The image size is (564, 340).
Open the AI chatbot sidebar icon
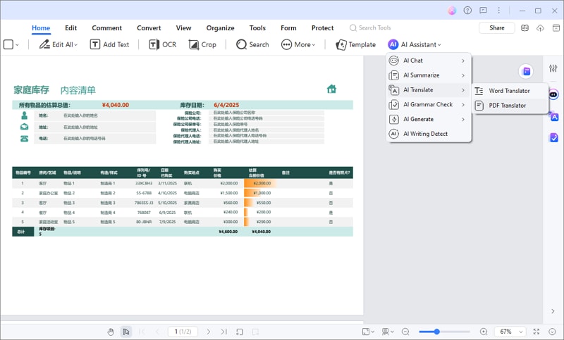tap(553, 95)
